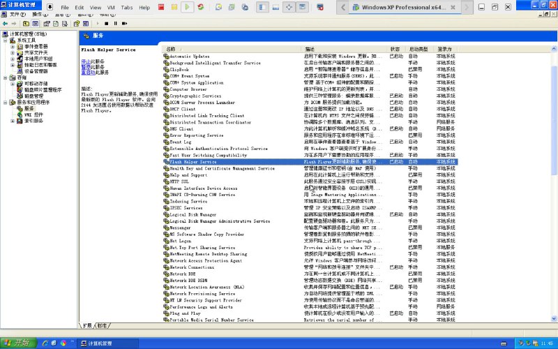Switch to the 扩展 tab at bottom
Viewport: 558px width, 349px height.
point(88,325)
